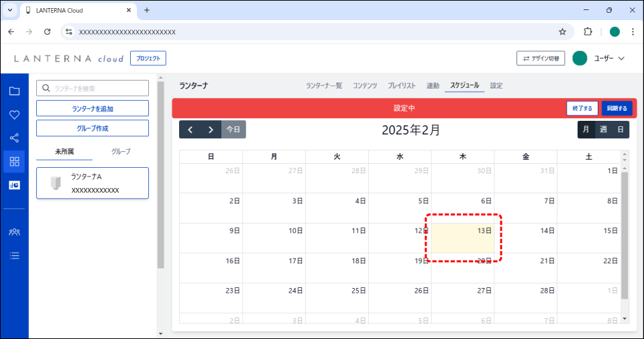Click the heart favorites sidebar icon
Viewport: 644px width, 339px height.
click(14, 115)
